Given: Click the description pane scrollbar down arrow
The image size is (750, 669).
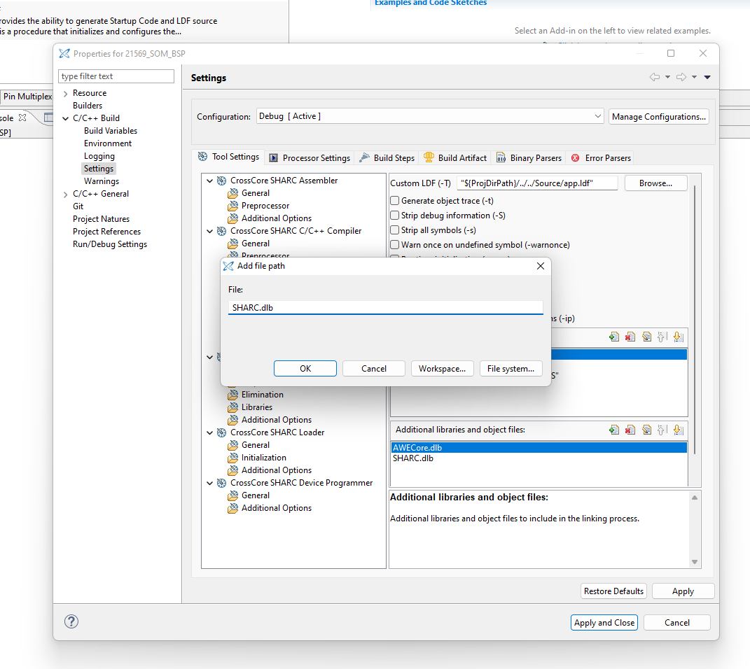Looking at the screenshot, I should (695, 562).
